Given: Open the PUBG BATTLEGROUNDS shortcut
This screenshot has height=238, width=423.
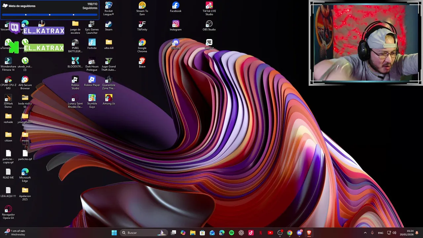Looking at the screenshot, I should click(75, 46).
